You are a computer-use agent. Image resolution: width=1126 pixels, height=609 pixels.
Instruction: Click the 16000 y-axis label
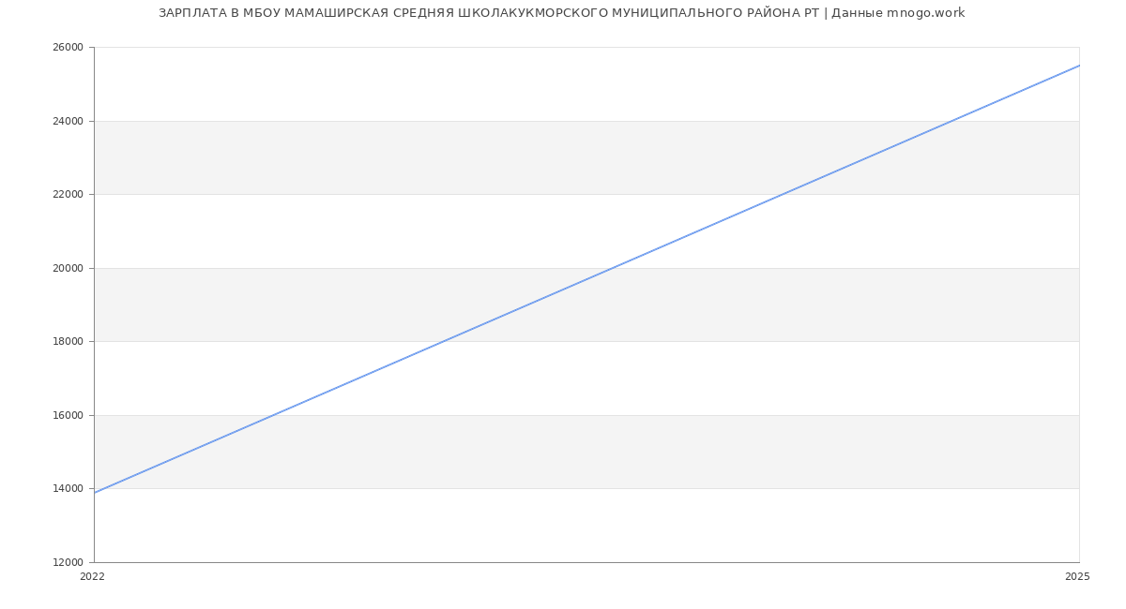(x=68, y=415)
